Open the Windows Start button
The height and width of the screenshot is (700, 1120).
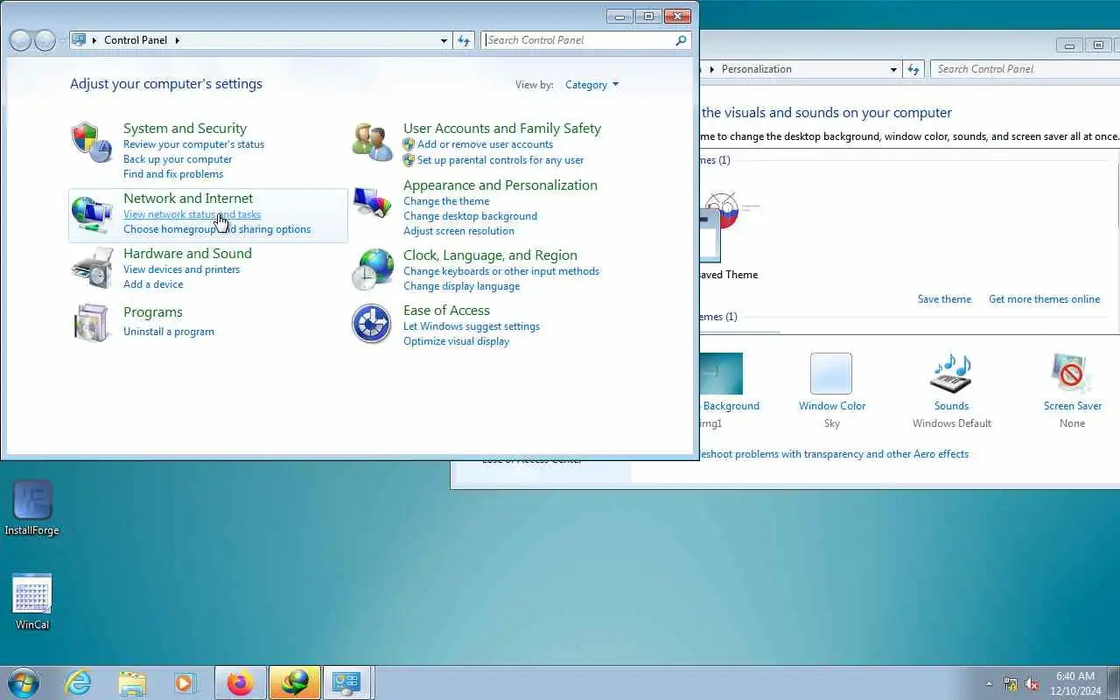tap(24, 682)
